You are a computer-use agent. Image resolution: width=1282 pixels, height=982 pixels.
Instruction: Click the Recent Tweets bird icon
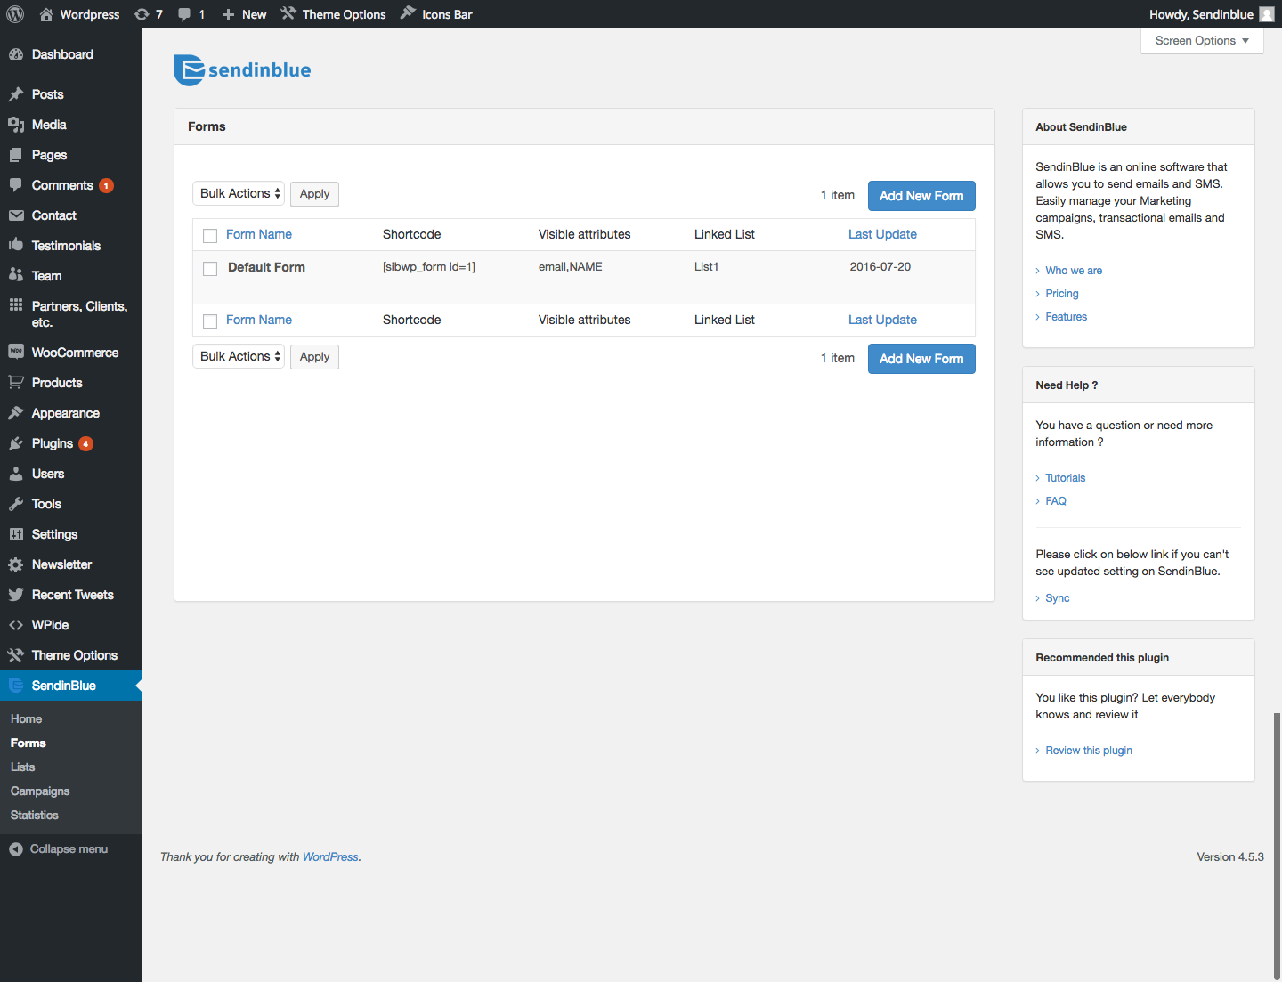(16, 595)
